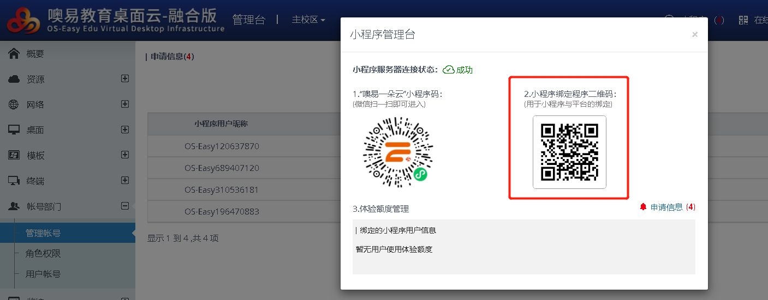
Task: Click the 资源 cloud icon
Action: (x=14, y=79)
